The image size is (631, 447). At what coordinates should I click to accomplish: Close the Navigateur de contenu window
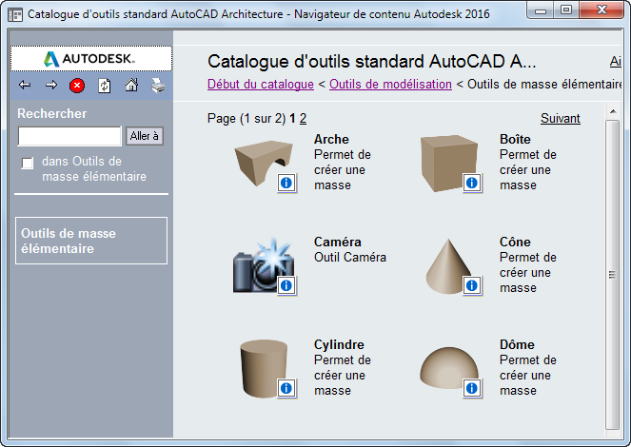pyautogui.click(x=601, y=10)
